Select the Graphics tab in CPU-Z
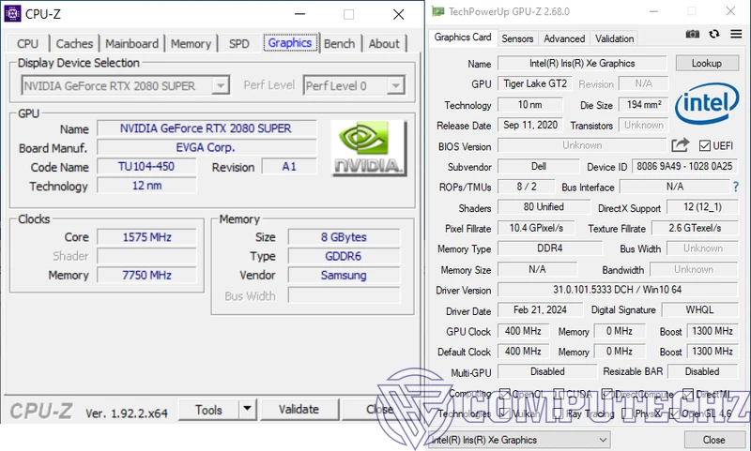751x451 pixels. click(290, 42)
